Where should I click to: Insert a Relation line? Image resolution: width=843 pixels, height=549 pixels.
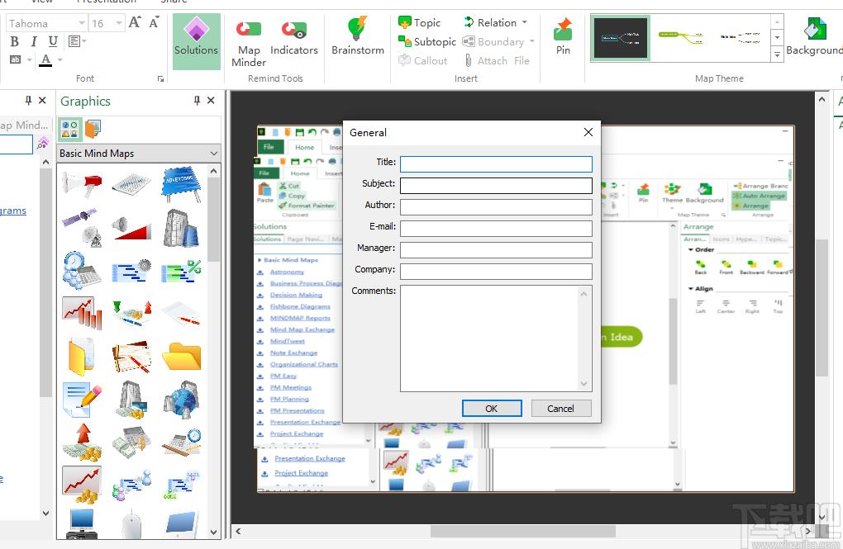point(490,22)
